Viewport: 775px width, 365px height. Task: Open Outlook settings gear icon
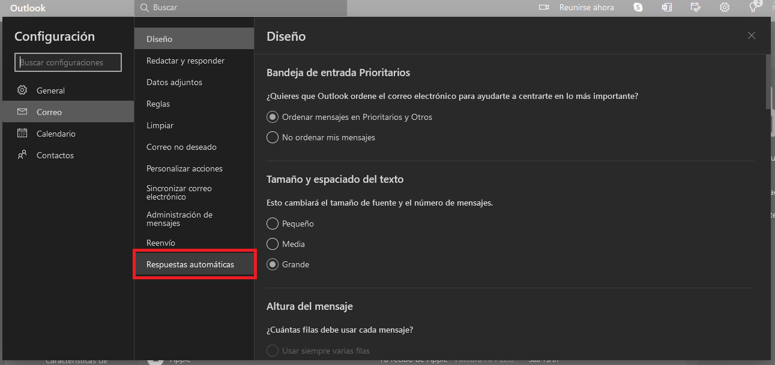pyautogui.click(x=724, y=7)
